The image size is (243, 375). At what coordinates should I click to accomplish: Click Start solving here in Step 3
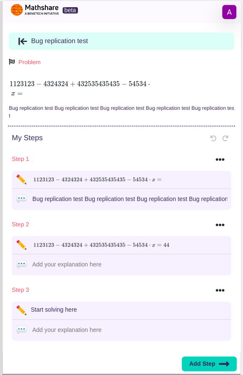pyautogui.click(x=54, y=310)
